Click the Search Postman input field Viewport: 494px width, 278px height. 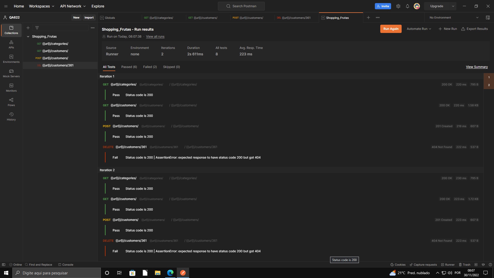(x=241, y=6)
